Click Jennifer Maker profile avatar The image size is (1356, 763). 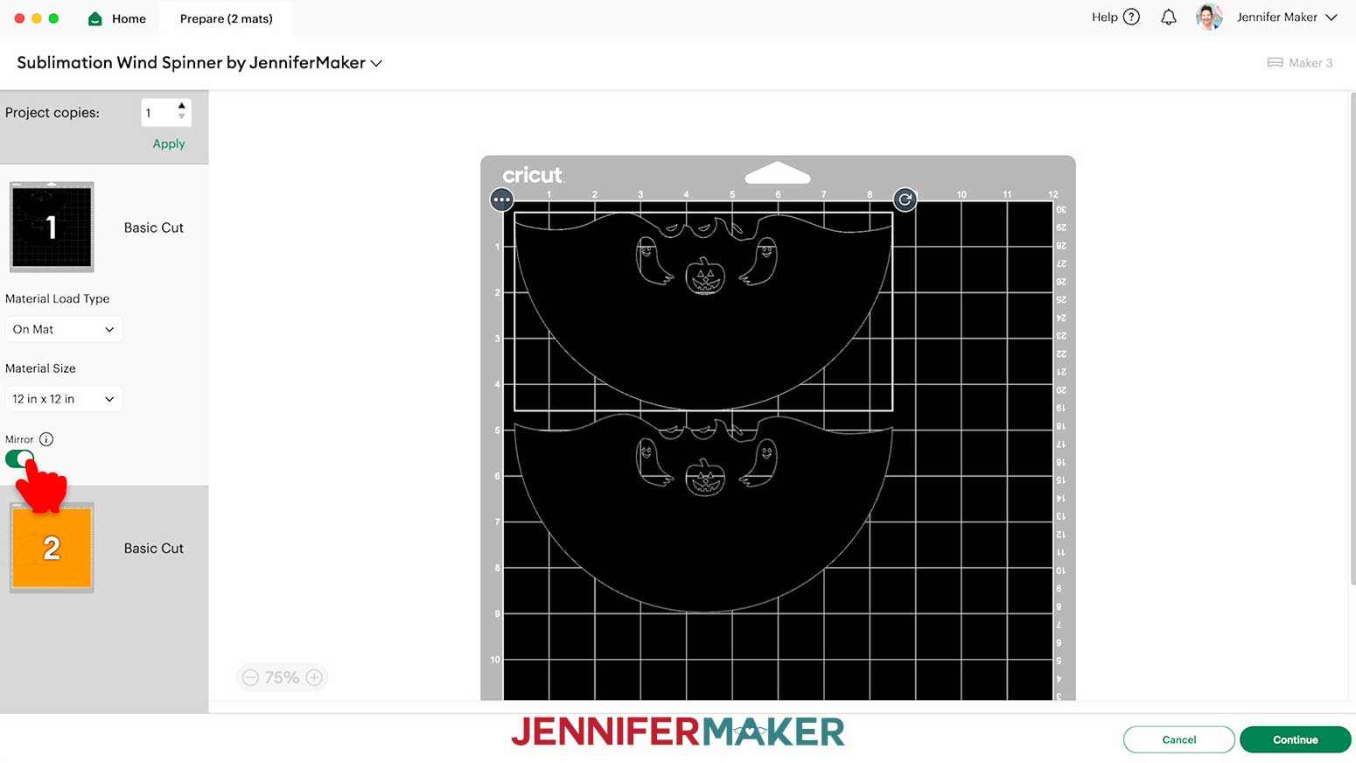[1209, 17]
